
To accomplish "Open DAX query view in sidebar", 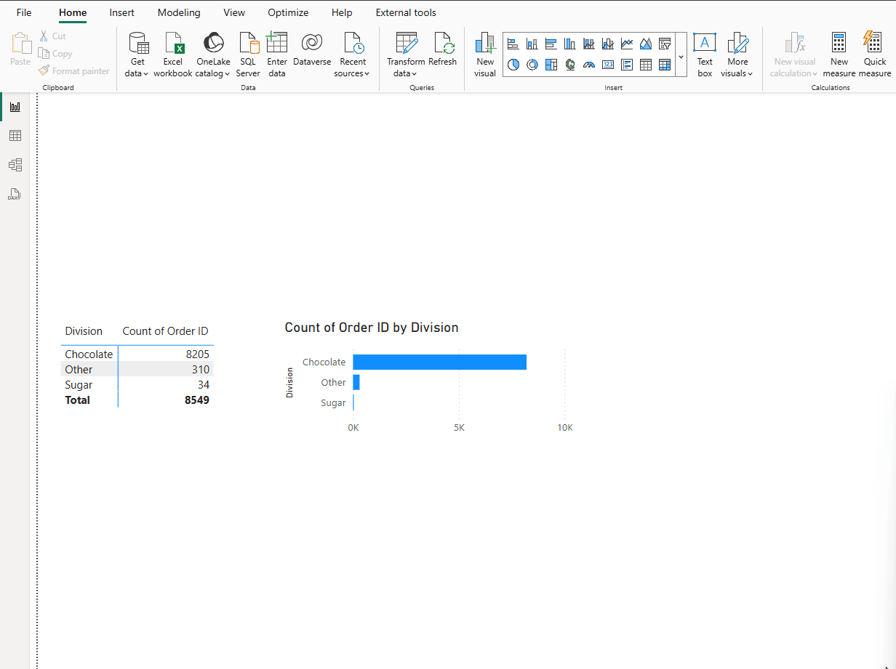I will 15,194.
